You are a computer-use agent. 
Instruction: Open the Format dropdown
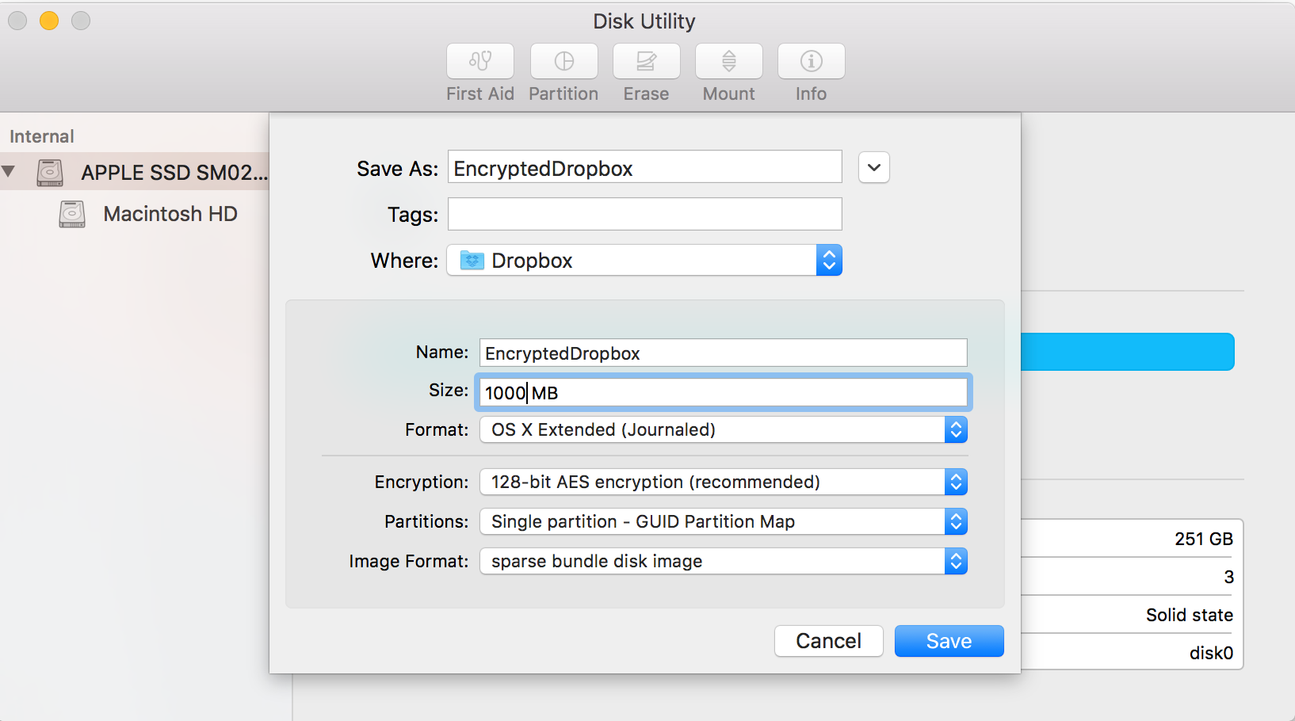click(x=724, y=429)
